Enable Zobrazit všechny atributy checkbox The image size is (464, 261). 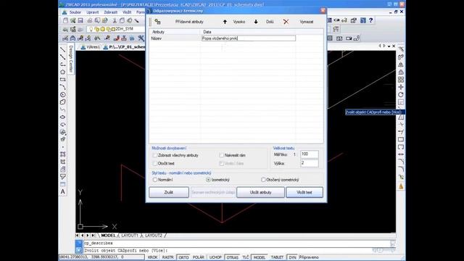tap(154, 155)
